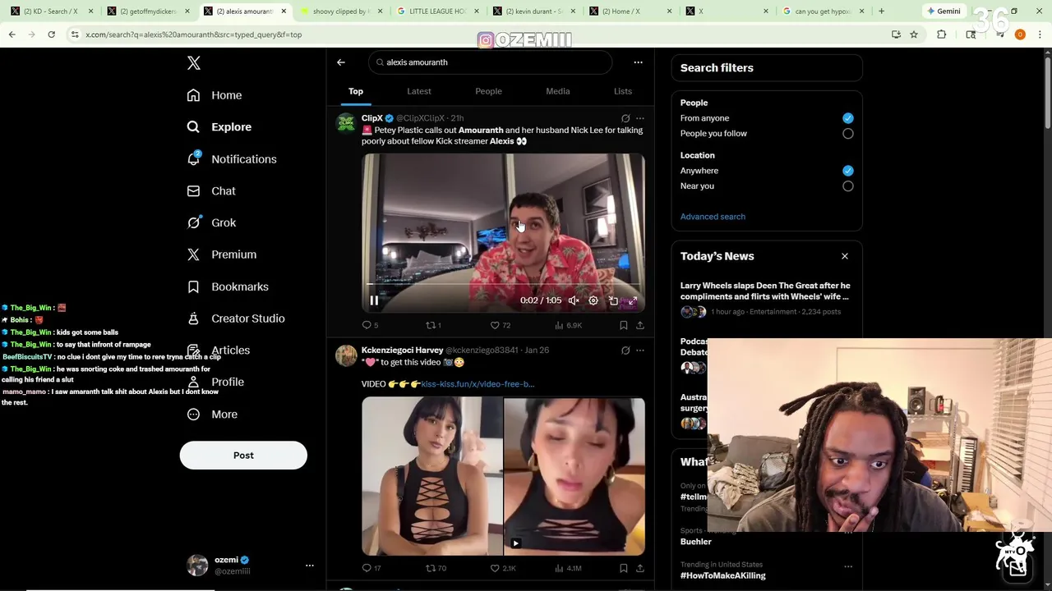This screenshot has height=591, width=1052.
Task: Open kiss-kiss.fun video link
Action: (478, 384)
